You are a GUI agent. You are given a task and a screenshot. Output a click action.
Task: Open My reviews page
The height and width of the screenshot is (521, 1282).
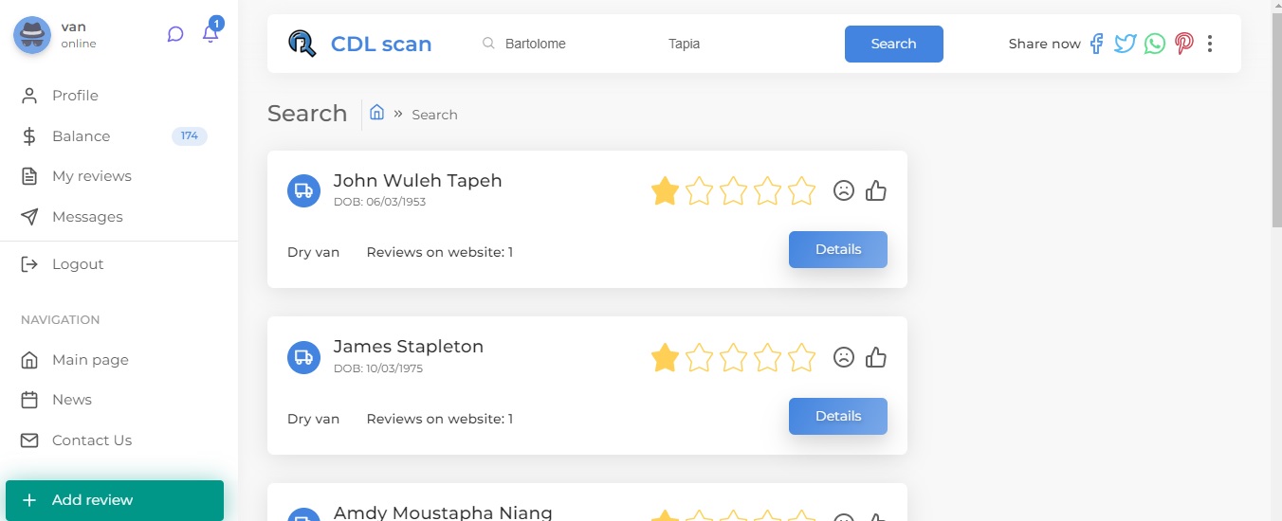coord(91,176)
